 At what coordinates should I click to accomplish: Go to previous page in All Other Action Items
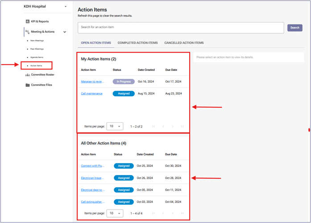coord(163,213)
